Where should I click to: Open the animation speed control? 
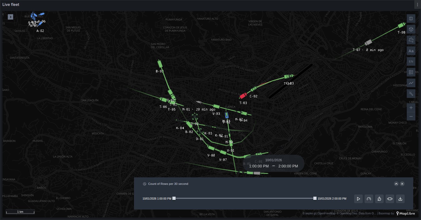[369, 199]
